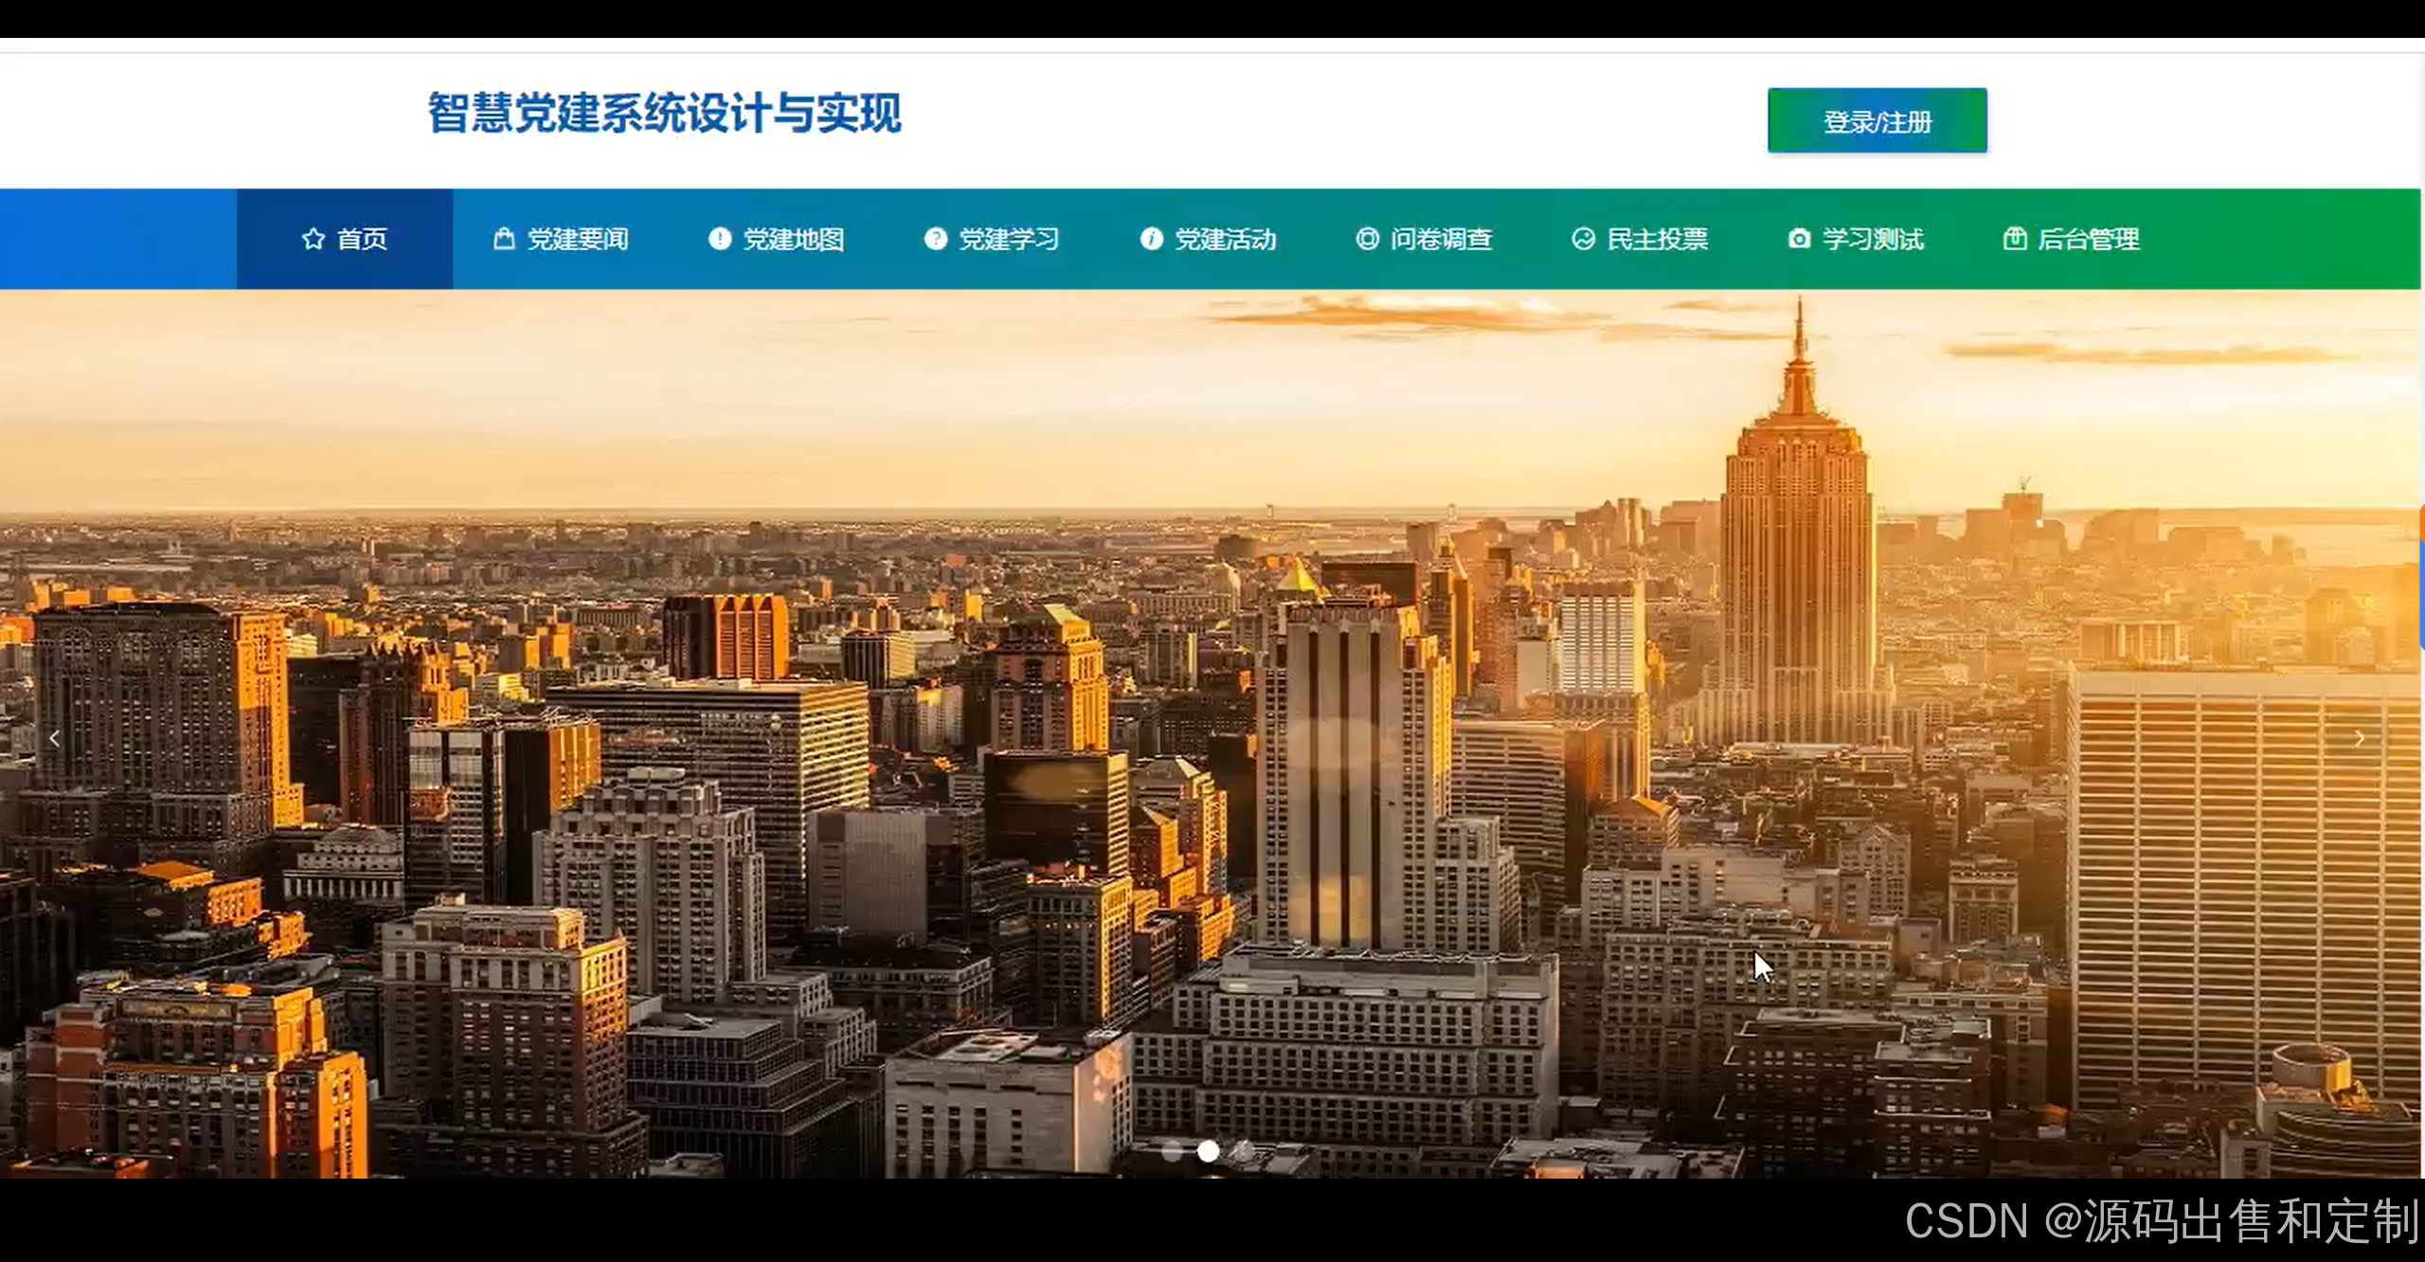
Task: Open the 党建学习 menu item
Action: pyautogui.click(x=1009, y=239)
